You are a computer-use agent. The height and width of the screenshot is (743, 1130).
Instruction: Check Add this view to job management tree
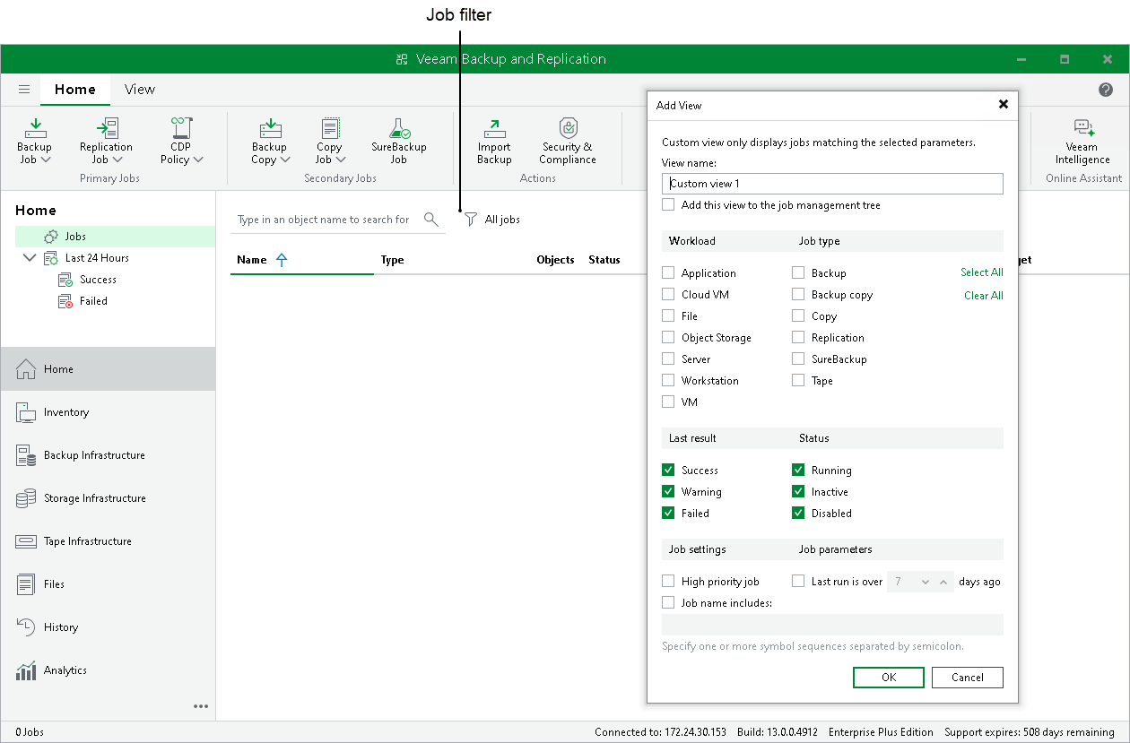click(668, 205)
